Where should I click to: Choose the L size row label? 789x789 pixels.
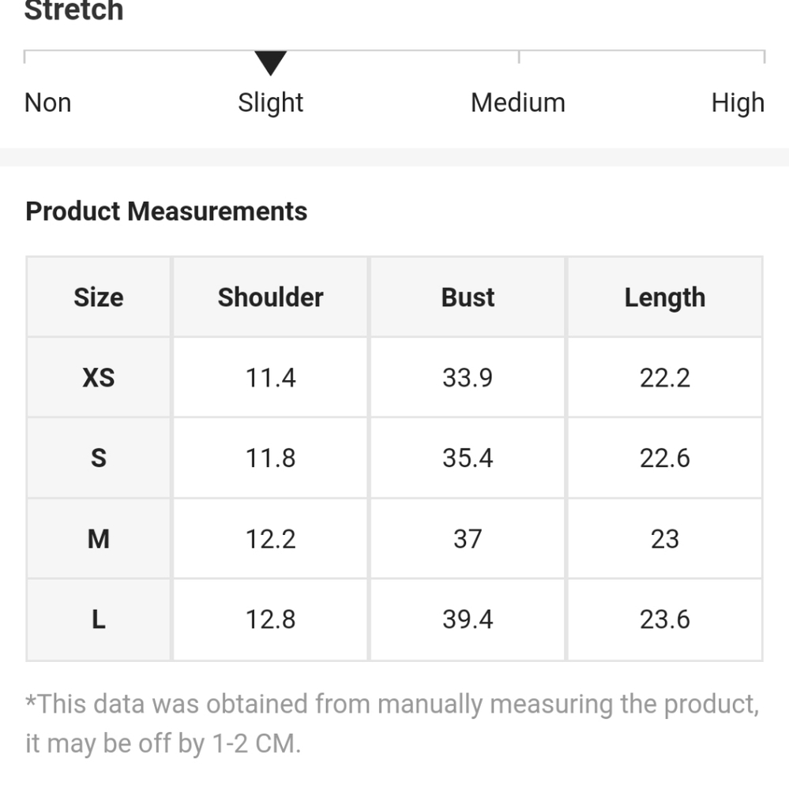(x=99, y=619)
